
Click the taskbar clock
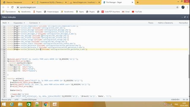point(184,104)
